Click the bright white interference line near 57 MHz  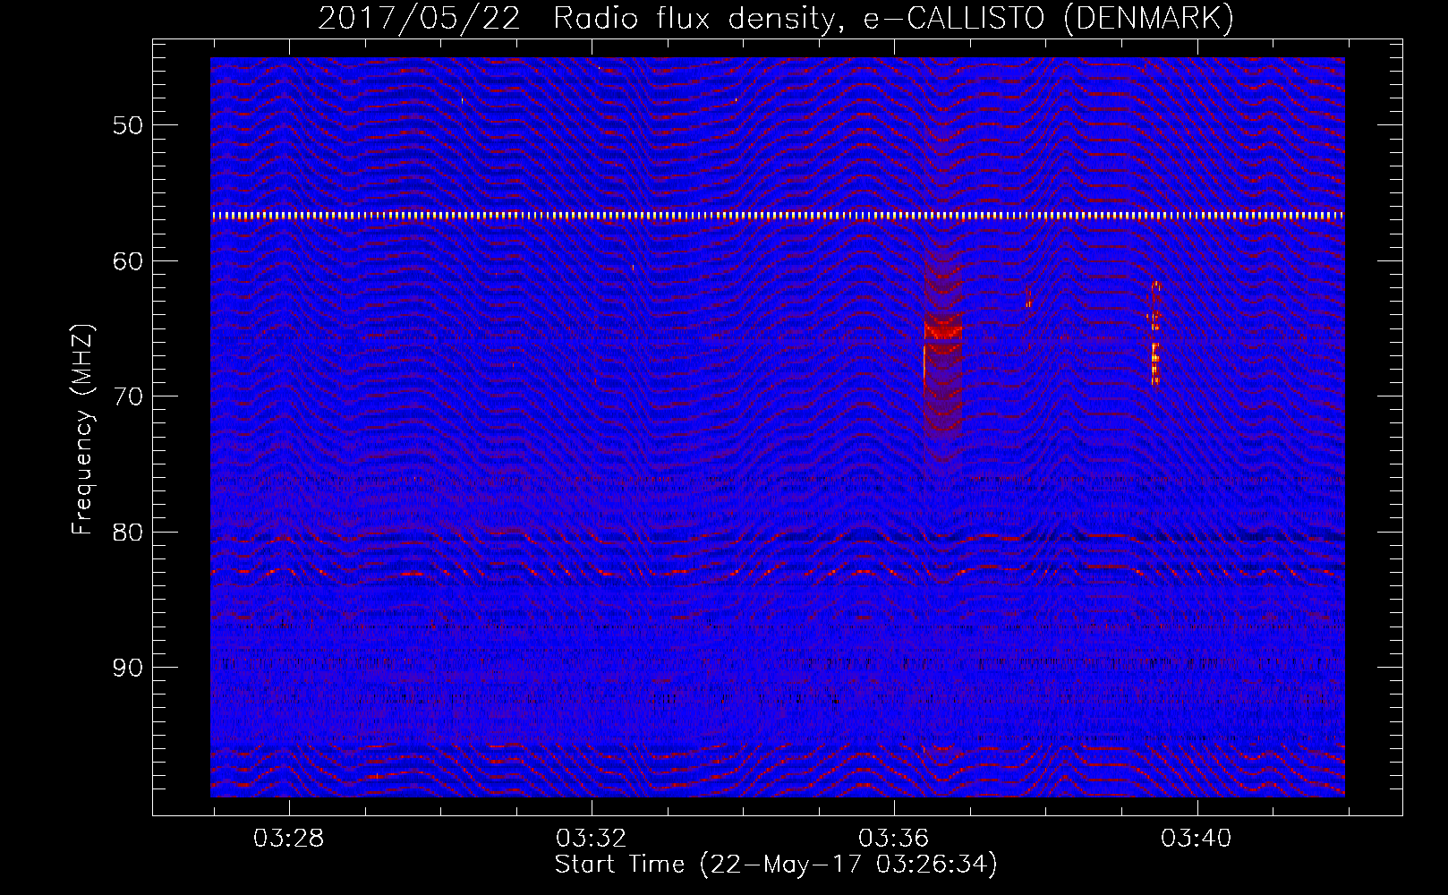pos(778,216)
